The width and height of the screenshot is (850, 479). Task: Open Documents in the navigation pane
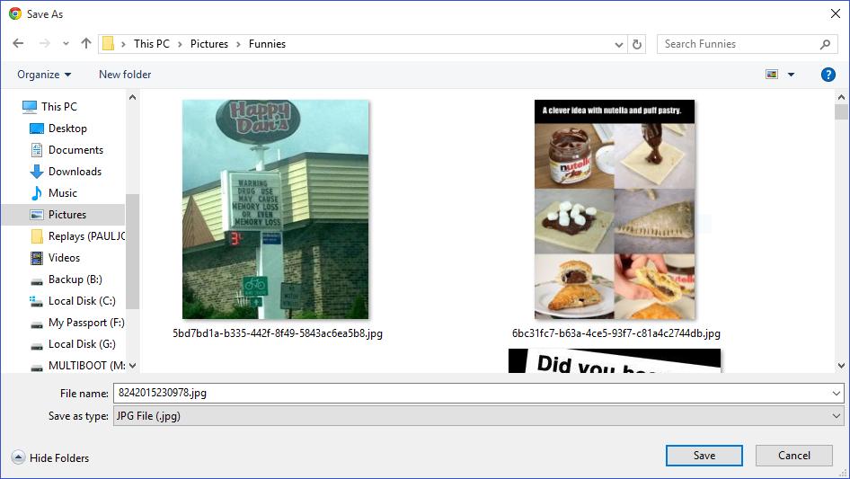[x=75, y=150]
